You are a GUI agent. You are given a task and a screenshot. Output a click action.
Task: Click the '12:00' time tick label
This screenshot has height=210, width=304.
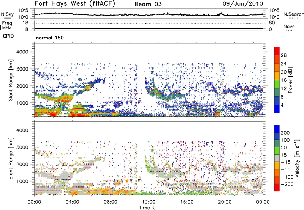point(149,202)
